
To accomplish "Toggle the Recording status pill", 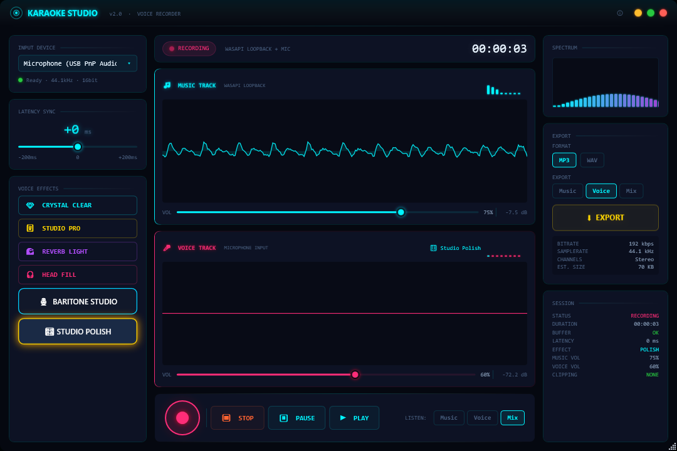I will [x=189, y=48].
